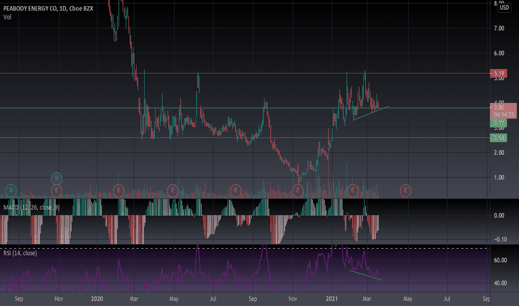This screenshot has width=519, height=306.
Task: Click the dashed white RSI upper band line
Action: tap(245, 249)
